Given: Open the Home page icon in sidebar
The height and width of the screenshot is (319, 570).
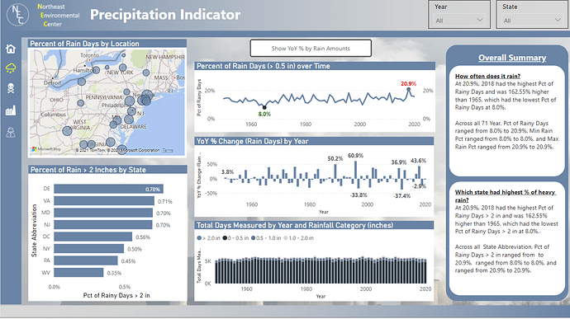Looking at the screenshot, I should coord(11,49).
